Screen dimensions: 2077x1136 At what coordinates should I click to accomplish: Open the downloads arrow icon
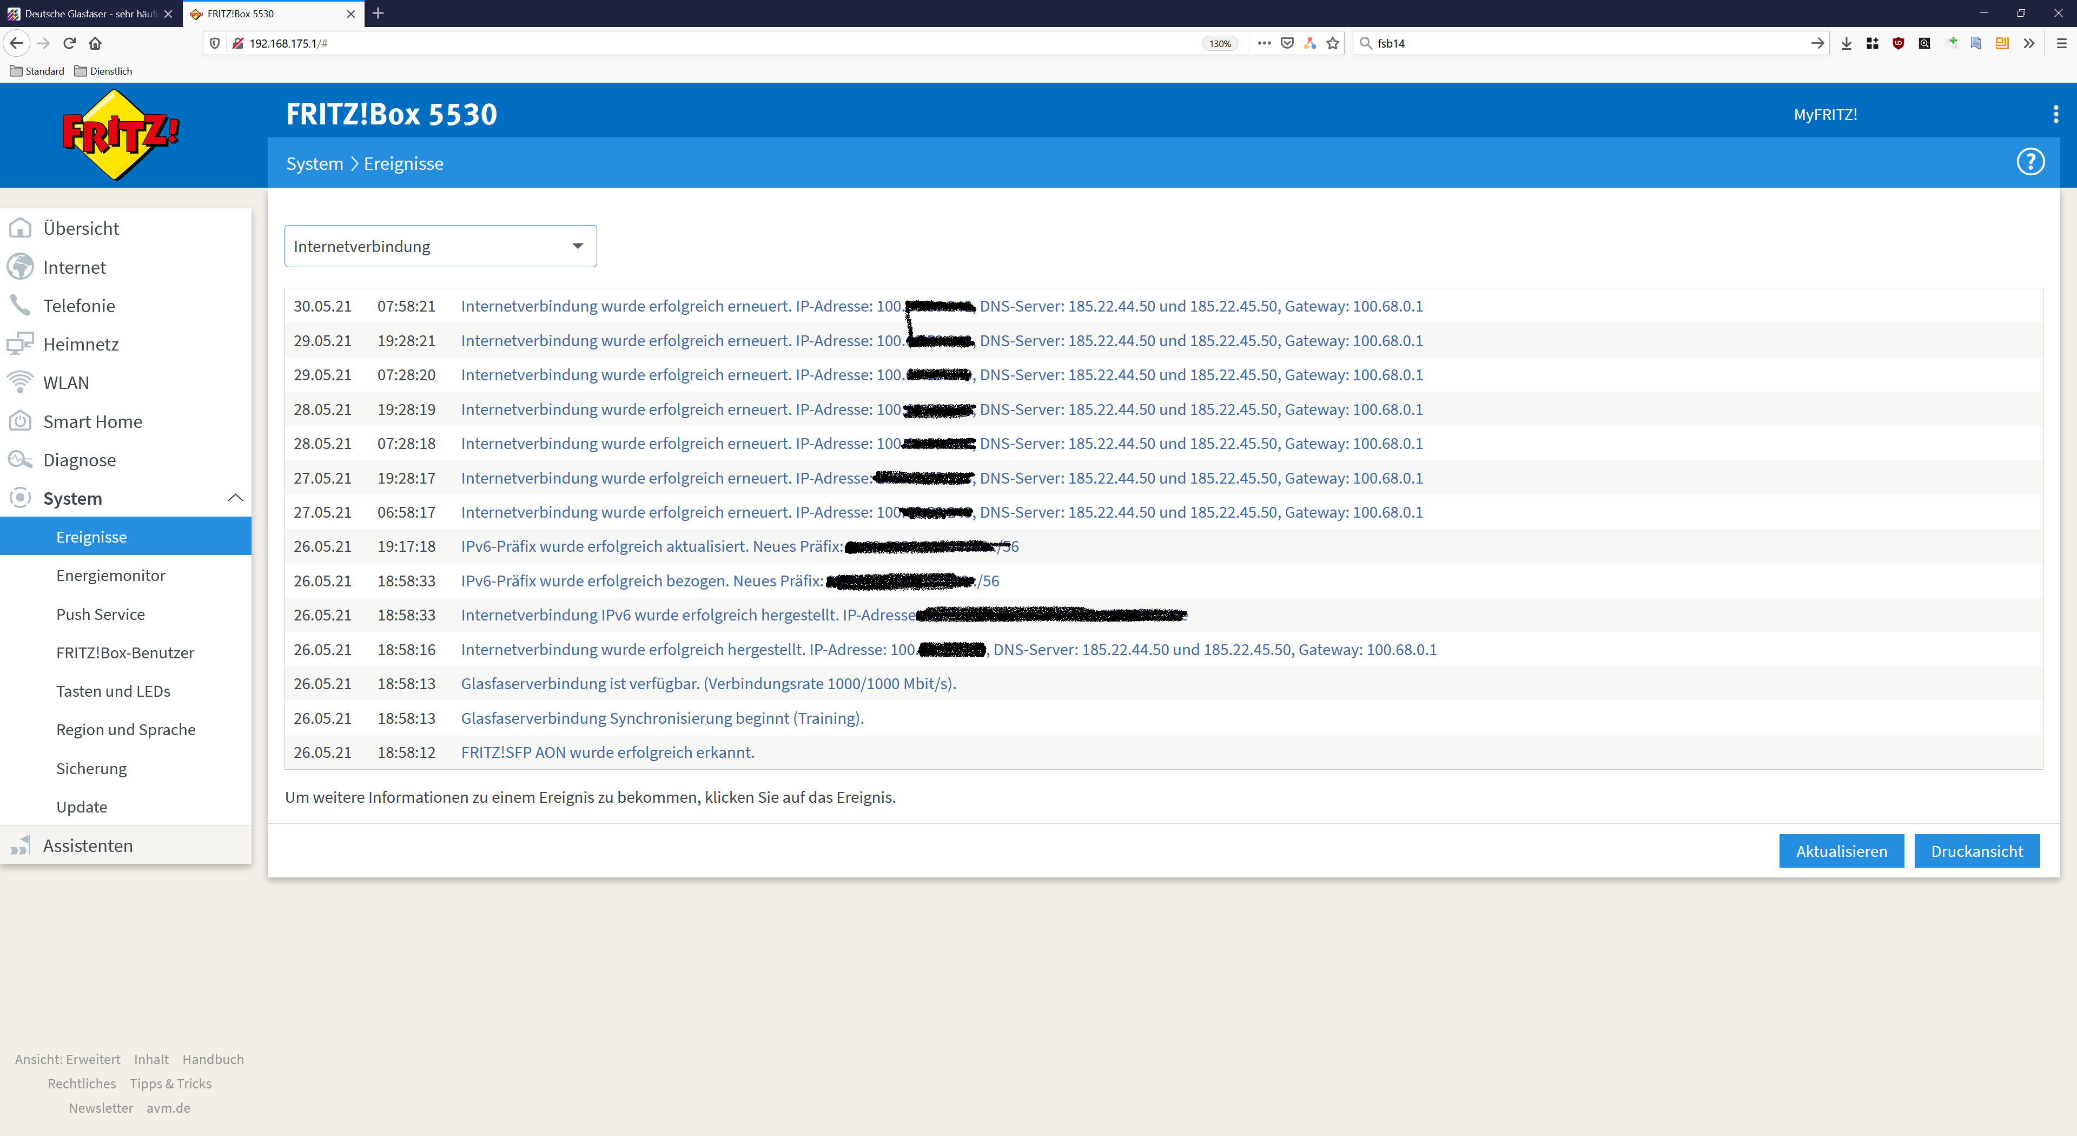pos(1847,43)
